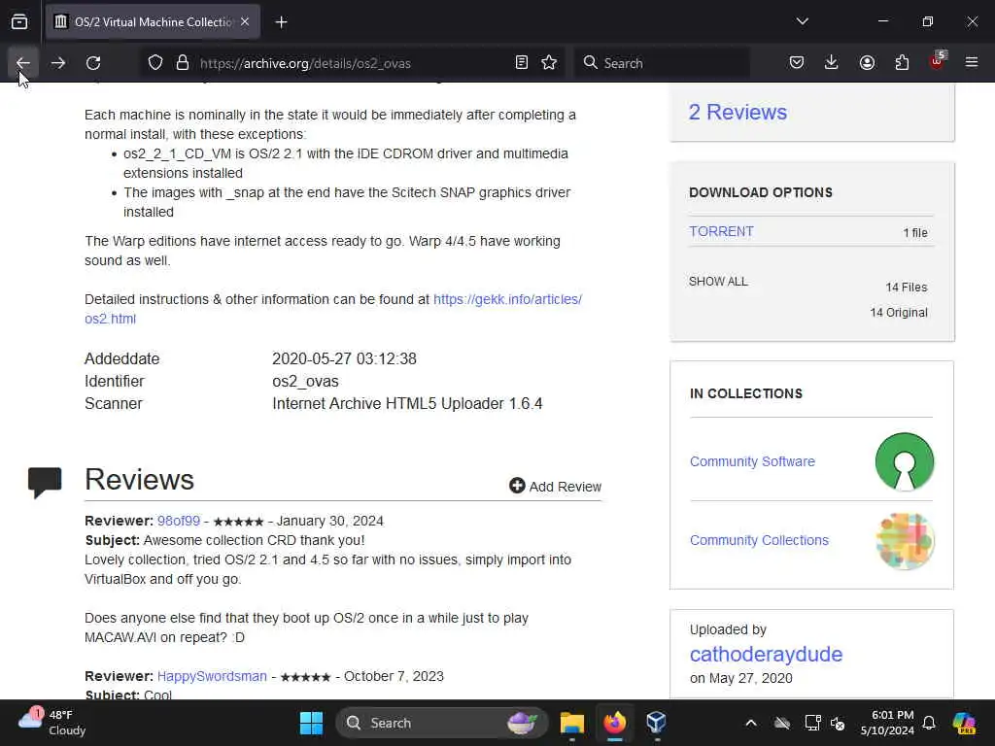Click the Community Software green logo thumbnail
This screenshot has height=746, width=995.
coord(905,461)
